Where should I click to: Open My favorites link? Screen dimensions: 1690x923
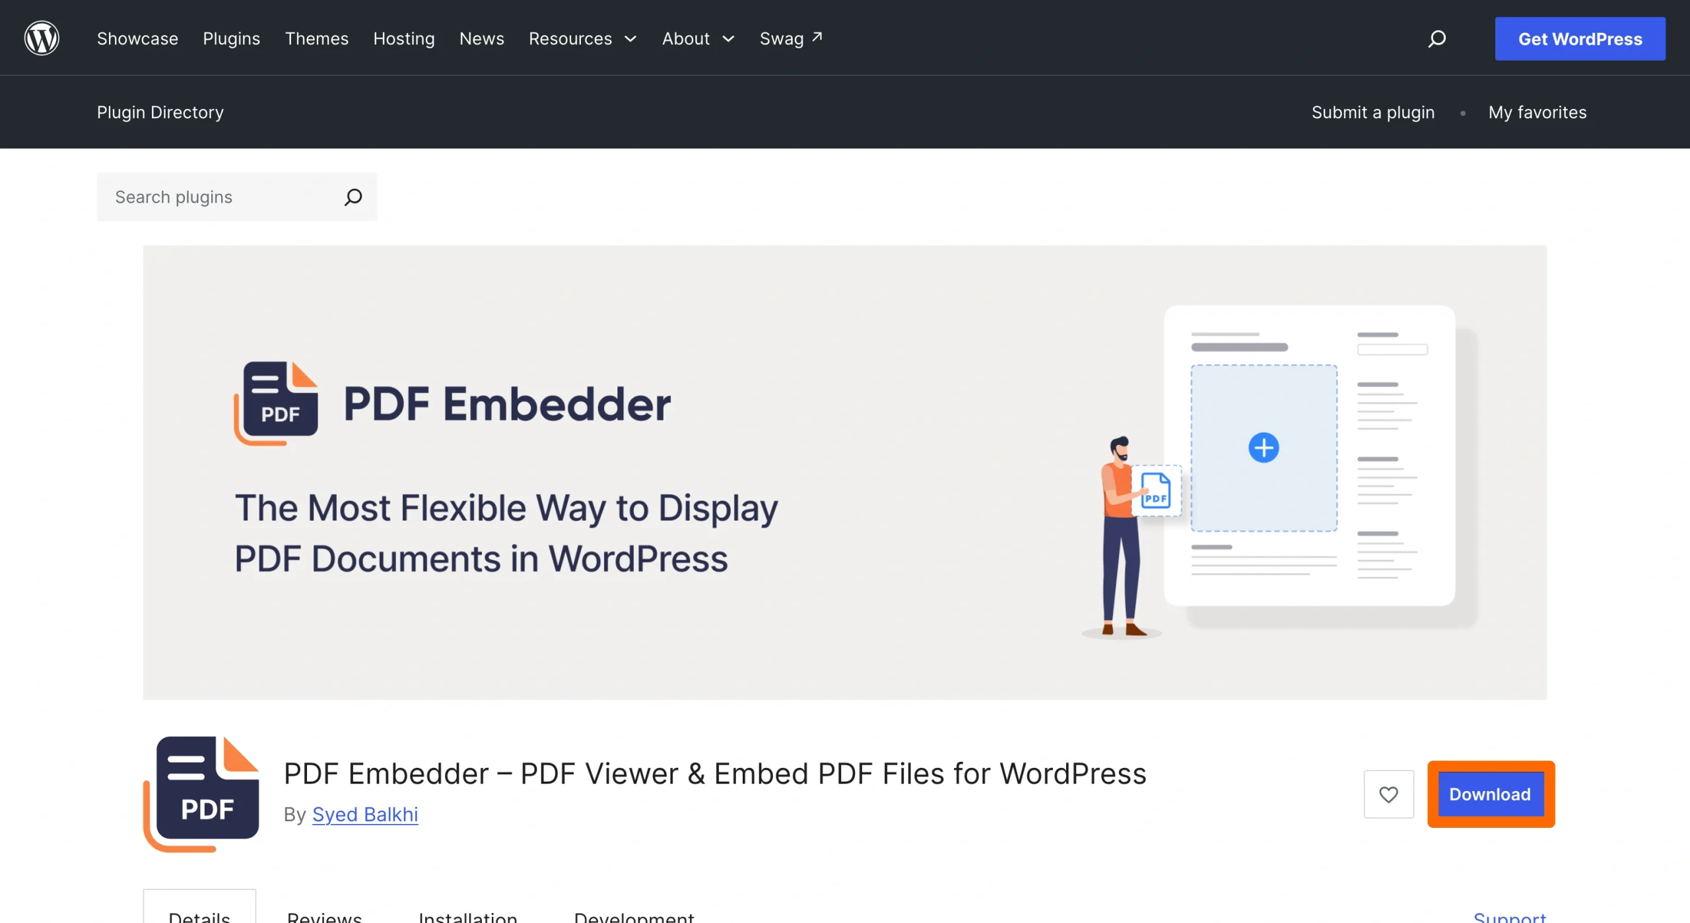pyautogui.click(x=1538, y=112)
